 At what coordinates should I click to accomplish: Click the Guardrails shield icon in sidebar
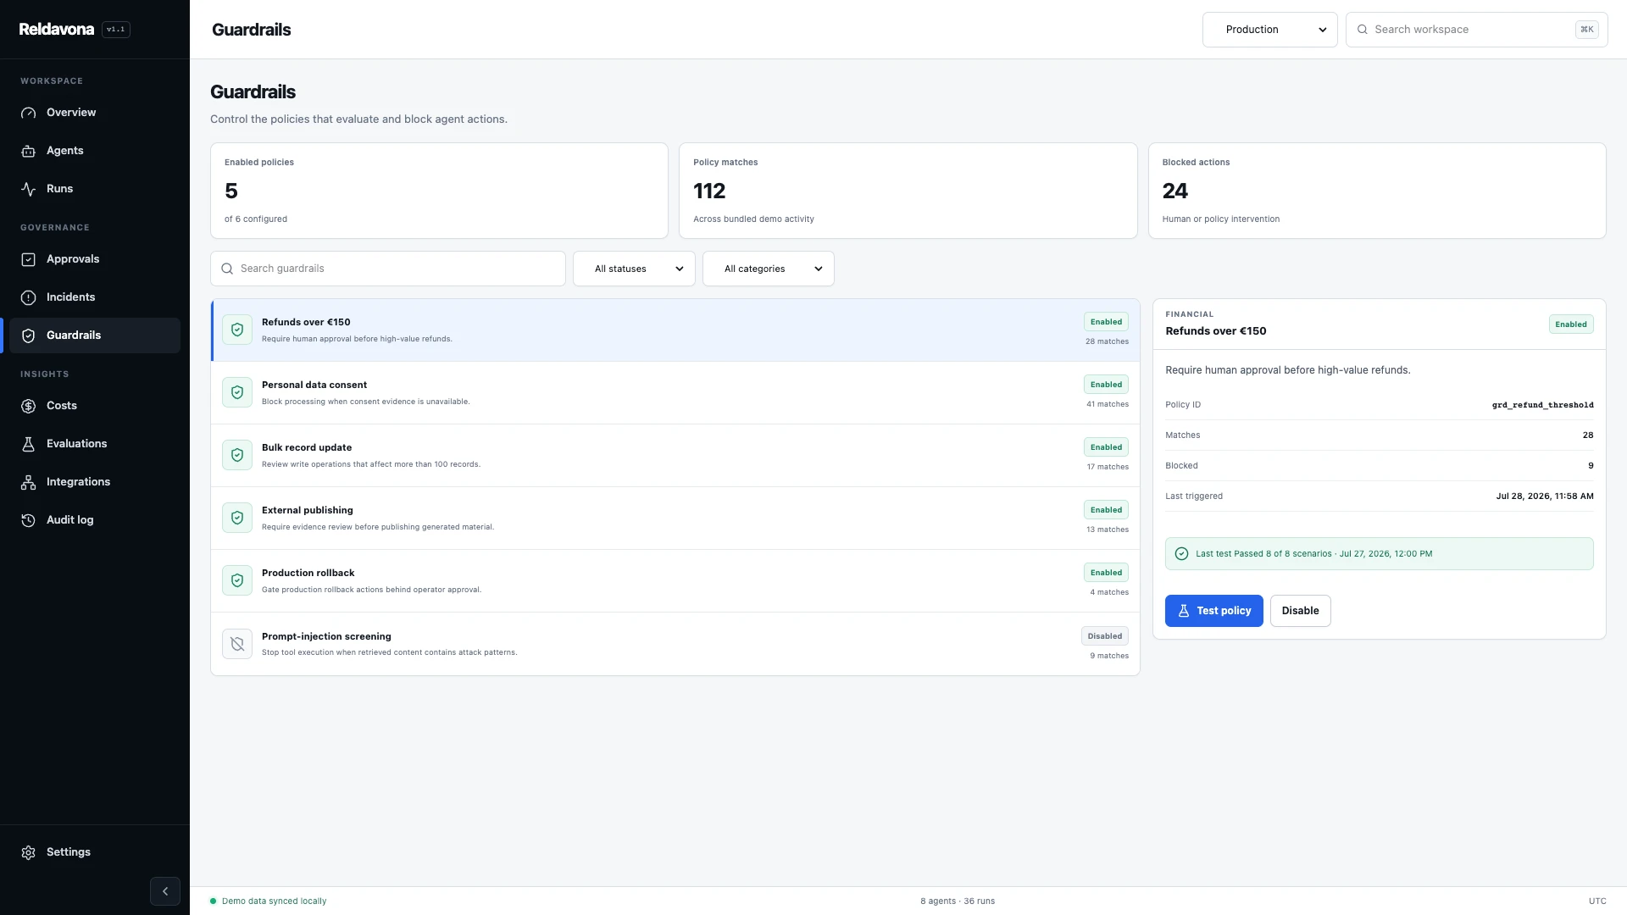[28, 335]
